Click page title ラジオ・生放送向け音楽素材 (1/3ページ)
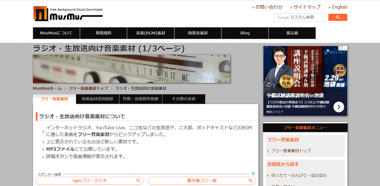Screen dimensions: 380x186 pyautogui.click(x=109, y=49)
